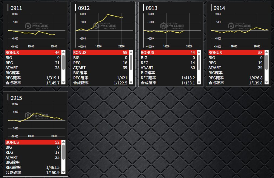
Task: Click scroll up arrow in machine 0911 panel
Action: tap(64, 52)
